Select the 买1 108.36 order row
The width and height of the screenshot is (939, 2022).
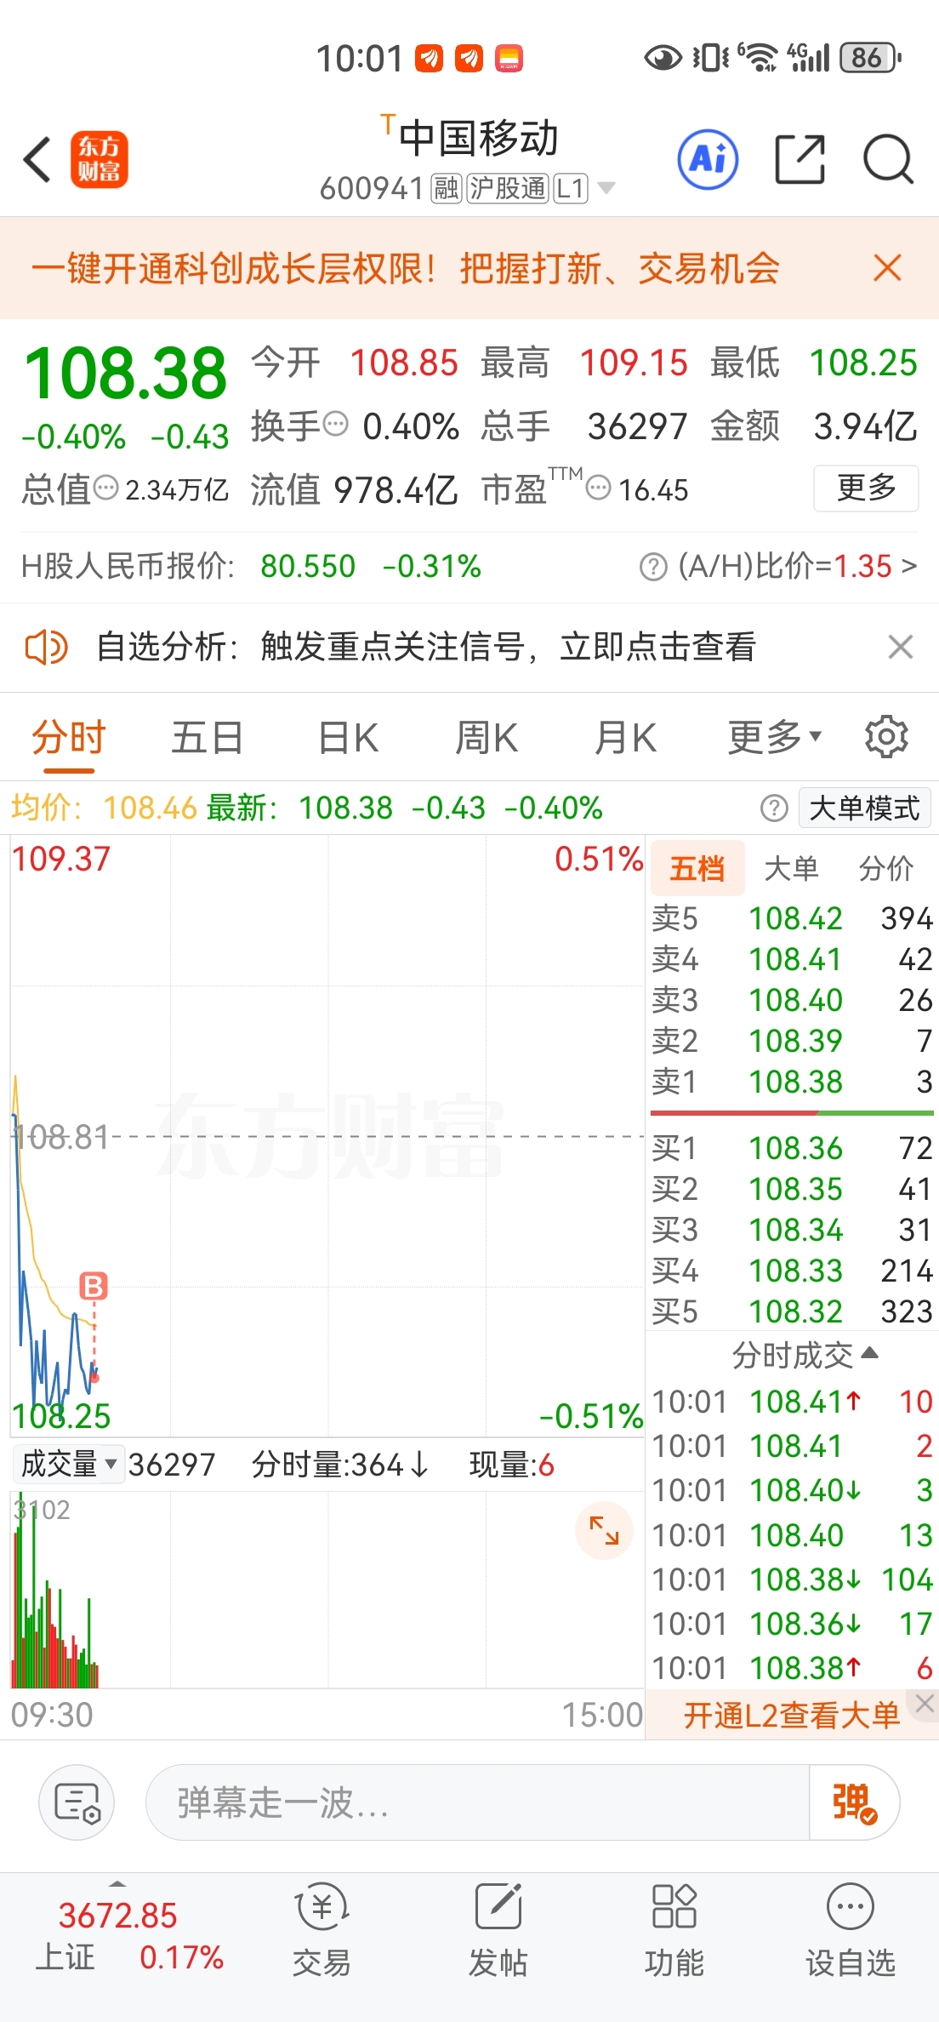pyautogui.click(x=793, y=1148)
